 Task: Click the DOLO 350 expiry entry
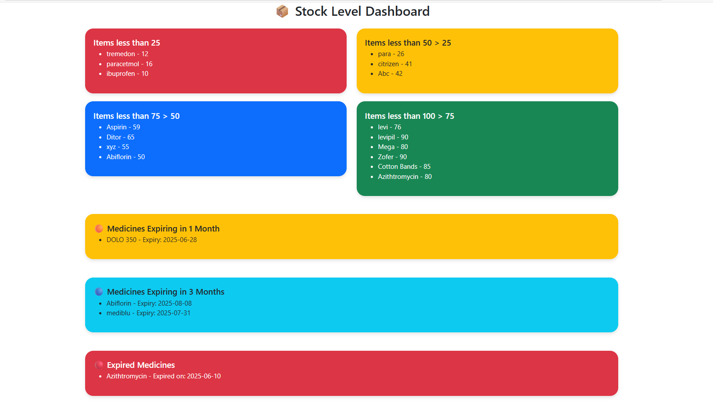151,240
